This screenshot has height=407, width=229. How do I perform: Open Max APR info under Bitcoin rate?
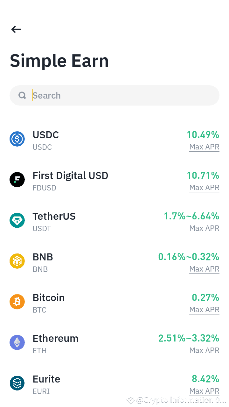pos(204,310)
